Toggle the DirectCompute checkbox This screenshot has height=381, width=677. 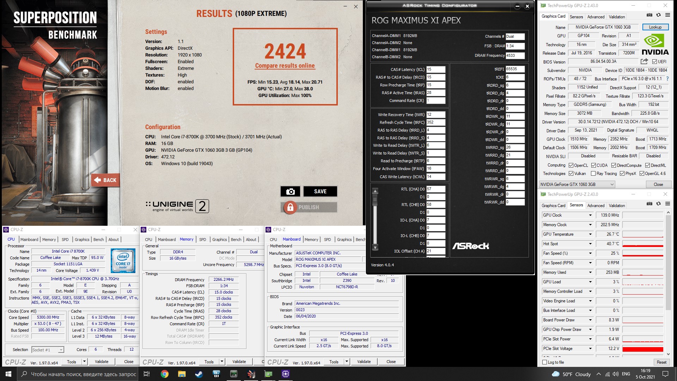614,165
